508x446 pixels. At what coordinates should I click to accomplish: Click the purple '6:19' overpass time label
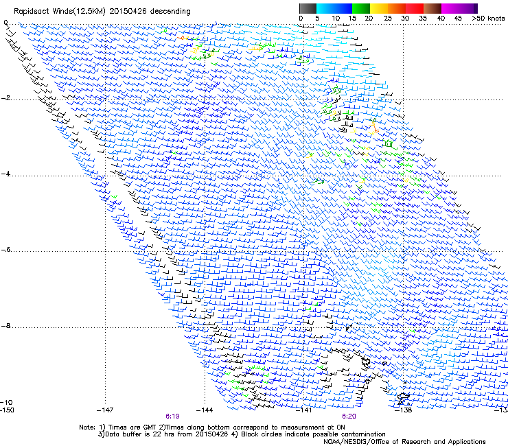point(173,416)
